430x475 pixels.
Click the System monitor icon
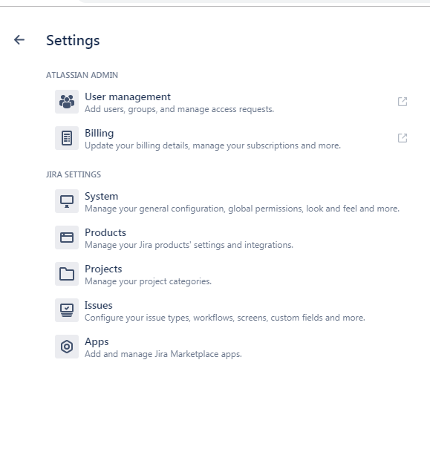pos(67,201)
